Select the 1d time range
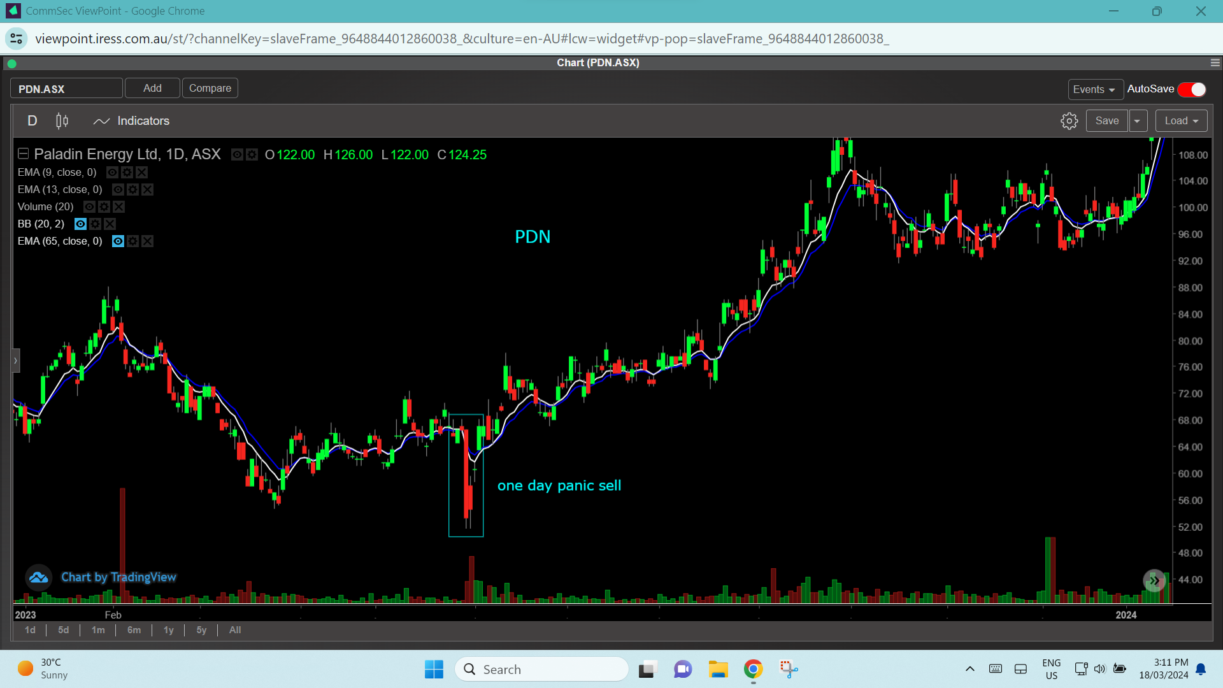 pos(30,630)
